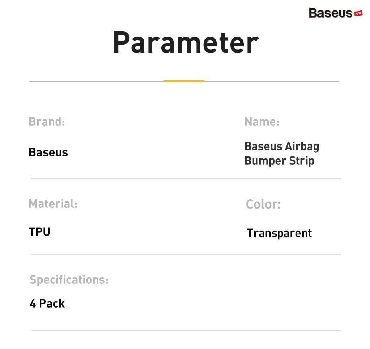Click the Material: label
The width and height of the screenshot is (370, 349).
pyautogui.click(x=53, y=204)
